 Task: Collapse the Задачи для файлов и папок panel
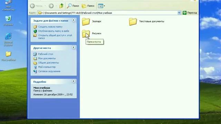pyautogui.click(x=73, y=20)
